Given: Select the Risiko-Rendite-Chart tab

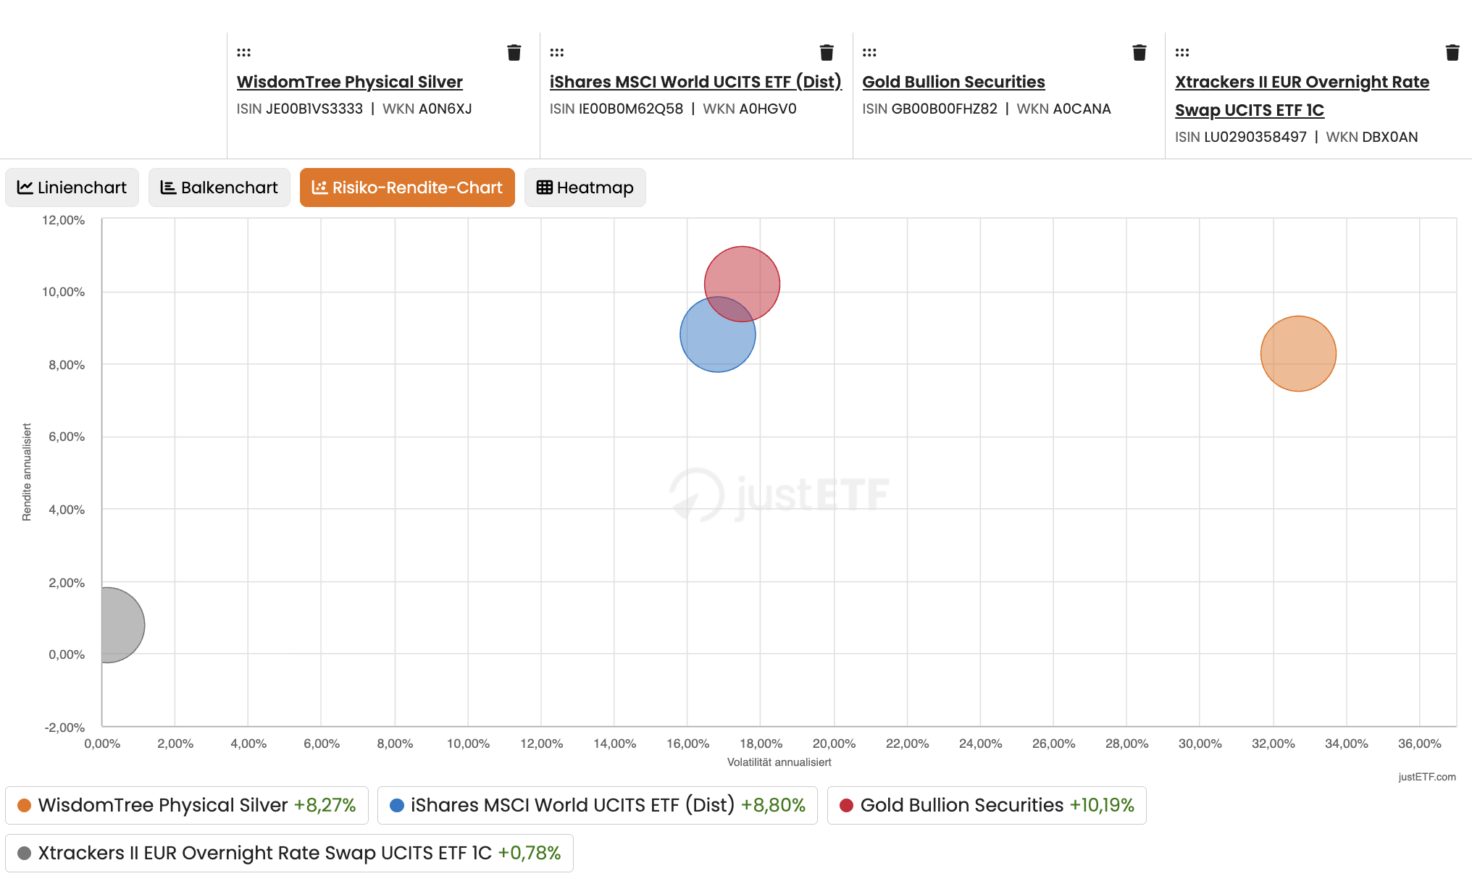Looking at the screenshot, I should pos(407,188).
